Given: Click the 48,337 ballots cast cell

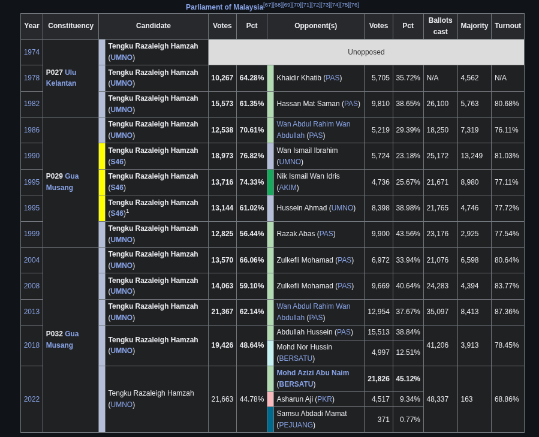Looking at the screenshot, I should click(x=440, y=399).
